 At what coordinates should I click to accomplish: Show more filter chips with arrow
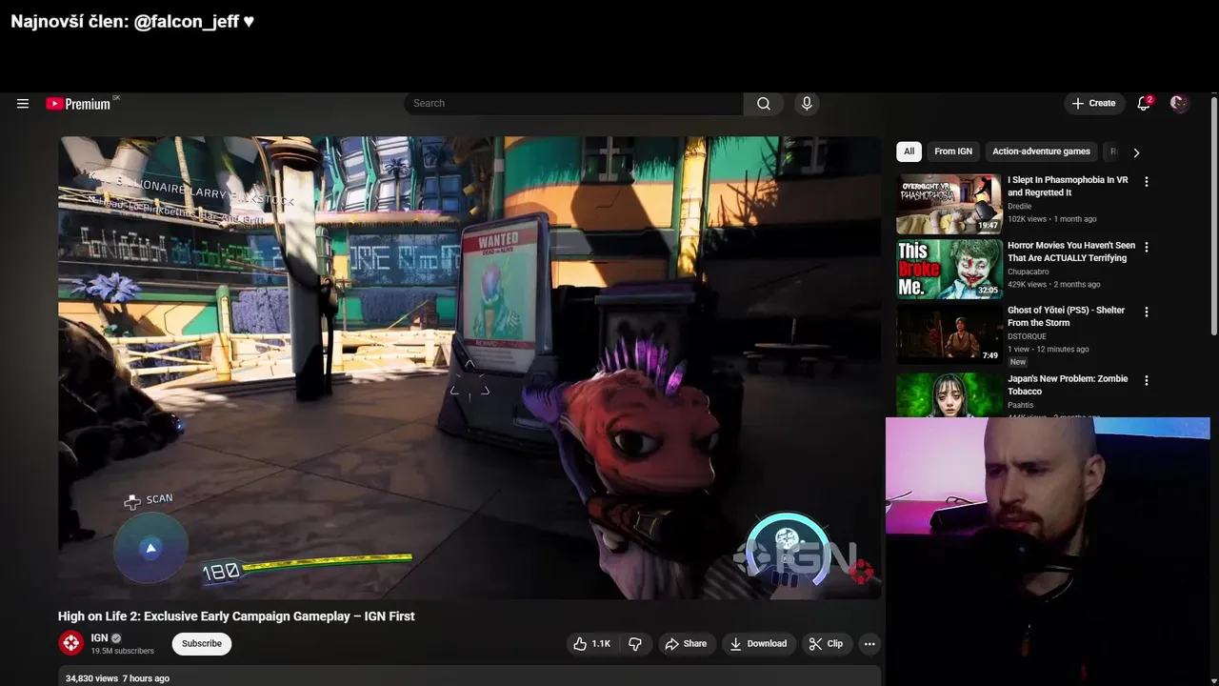1136,152
